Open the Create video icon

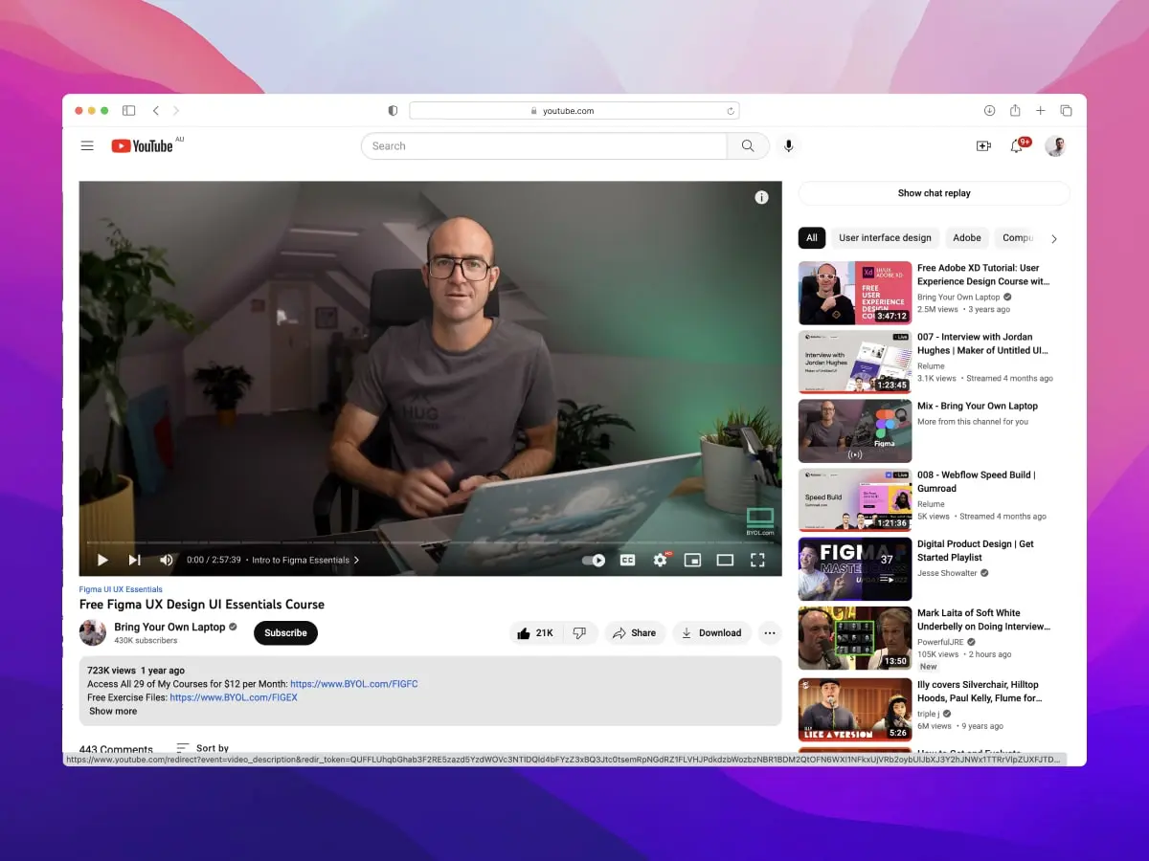click(983, 146)
